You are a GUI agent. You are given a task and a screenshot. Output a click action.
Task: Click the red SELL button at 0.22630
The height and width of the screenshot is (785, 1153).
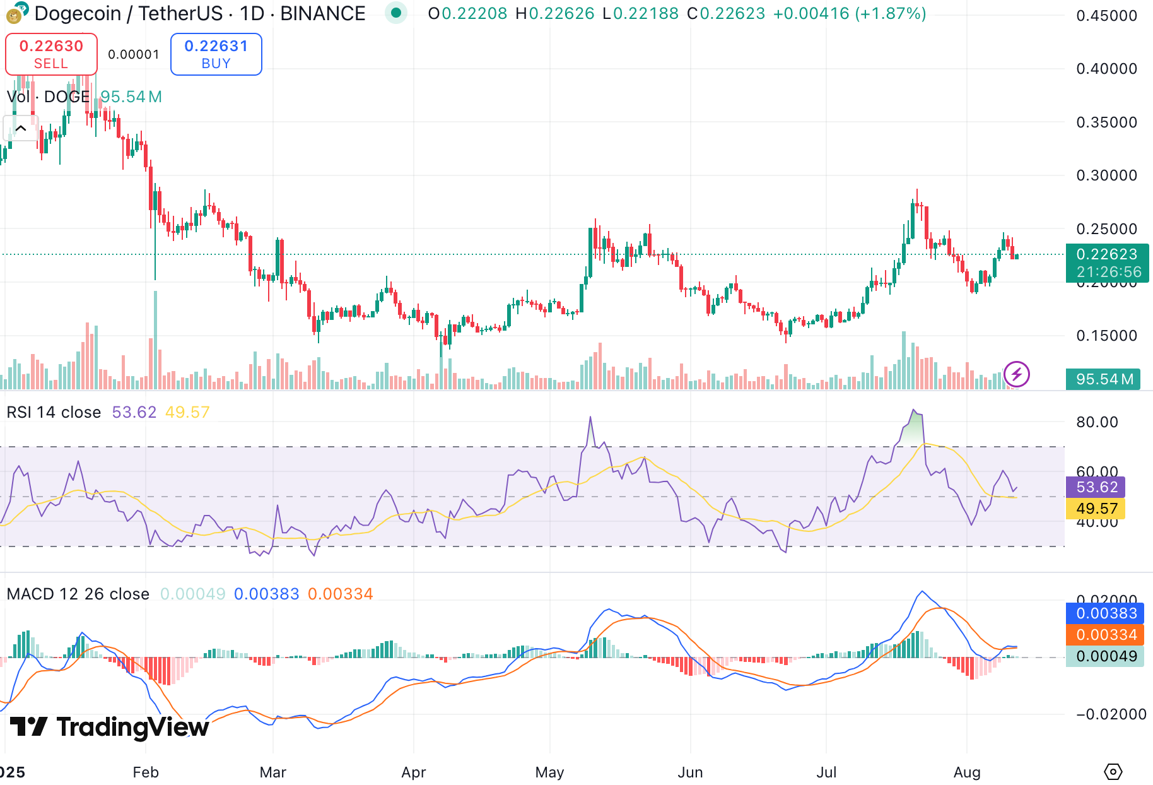[x=51, y=54]
